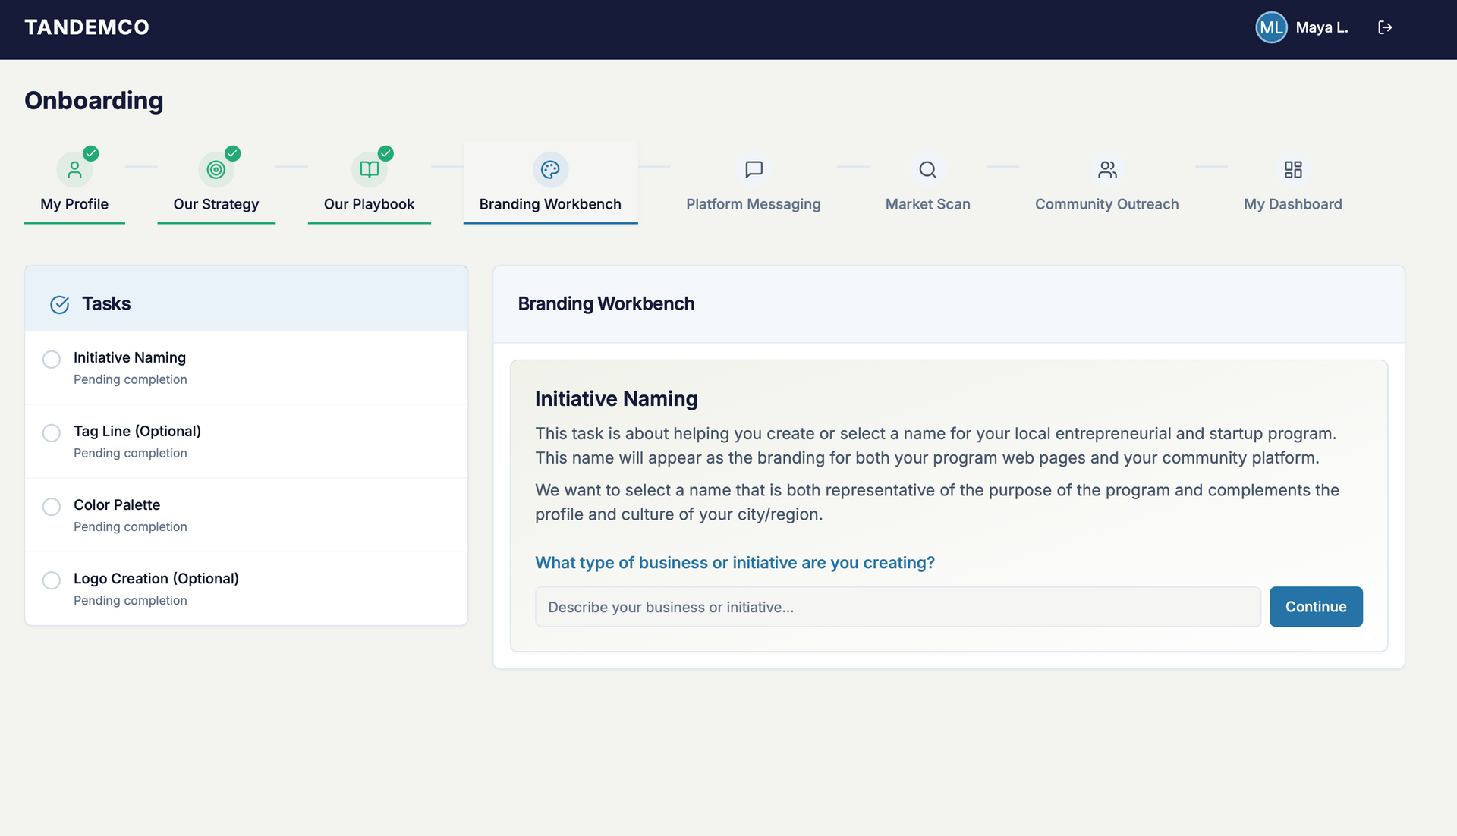Go to the Community Outreach step

coord(1107,183)
